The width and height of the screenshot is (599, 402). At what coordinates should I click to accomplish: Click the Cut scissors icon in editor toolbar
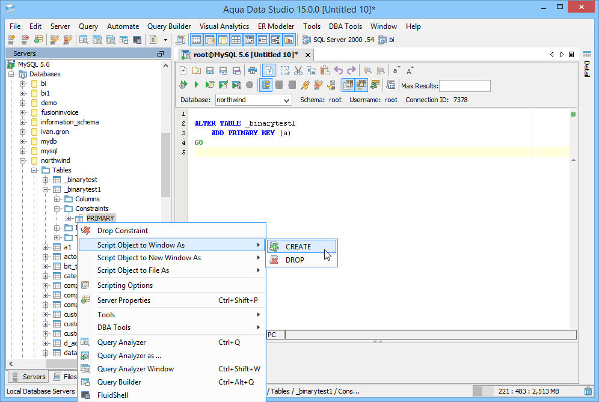pos(298,71)
